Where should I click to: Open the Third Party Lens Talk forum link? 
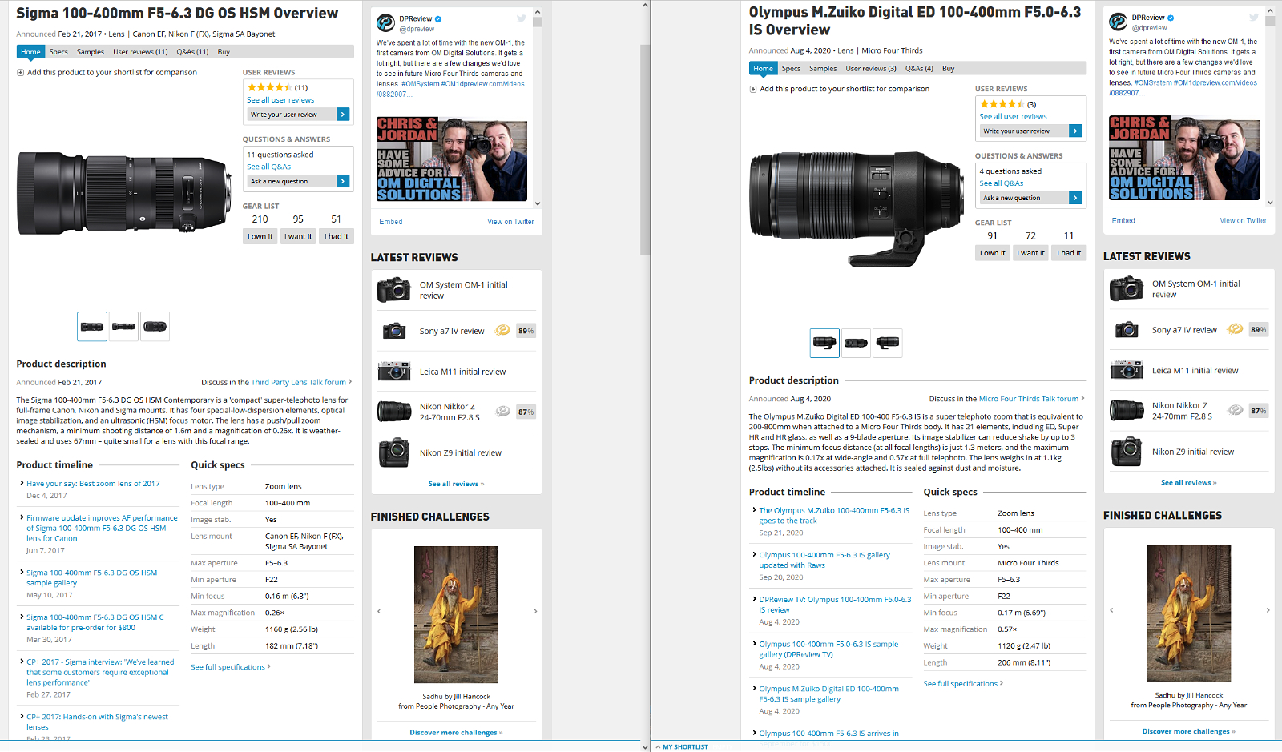coord(299,382)
